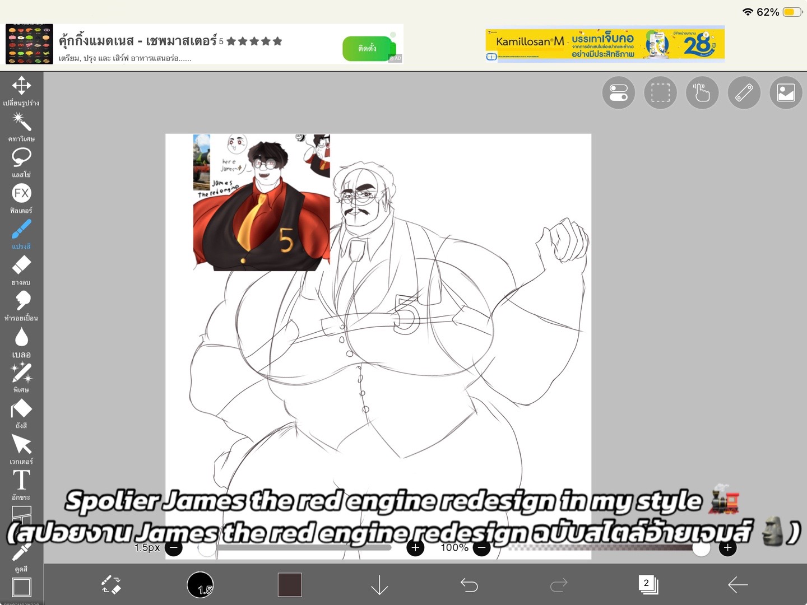
Task: Redo the undone stroke
Action: coord(559,585)
